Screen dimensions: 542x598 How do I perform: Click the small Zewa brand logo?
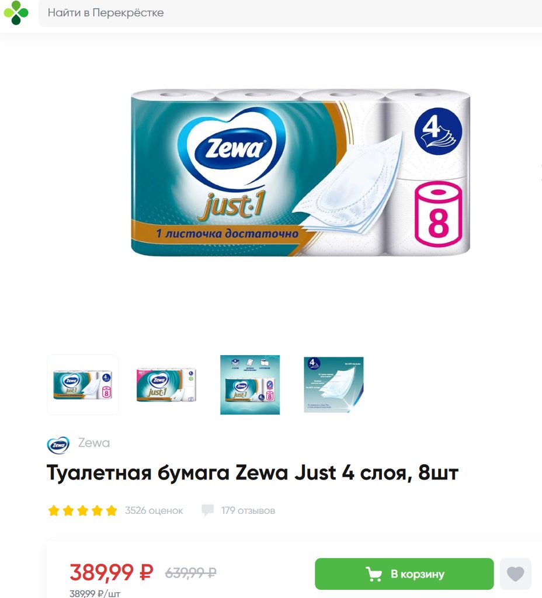tap(58, 444)
